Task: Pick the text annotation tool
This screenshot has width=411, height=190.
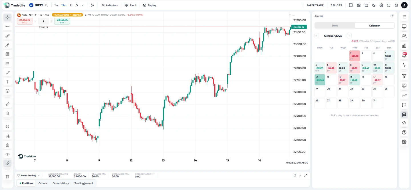Action: coord(7,82)
